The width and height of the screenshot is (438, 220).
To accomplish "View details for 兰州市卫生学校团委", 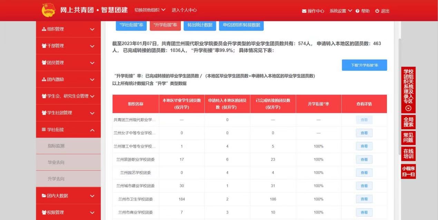I will (x=364, y=199).
